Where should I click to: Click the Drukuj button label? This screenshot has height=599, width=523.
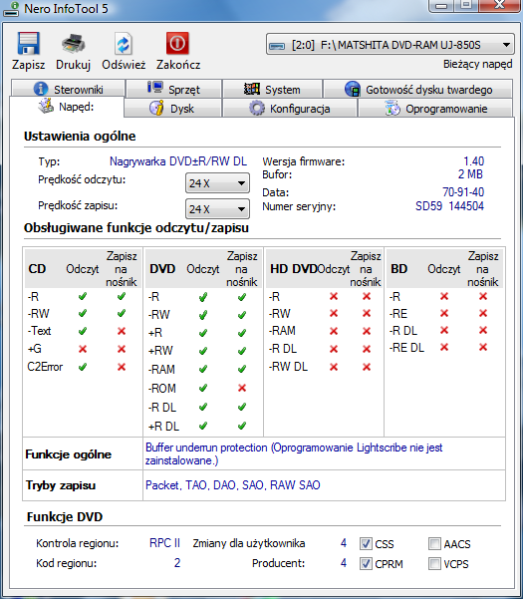click(x=73, y=65)
